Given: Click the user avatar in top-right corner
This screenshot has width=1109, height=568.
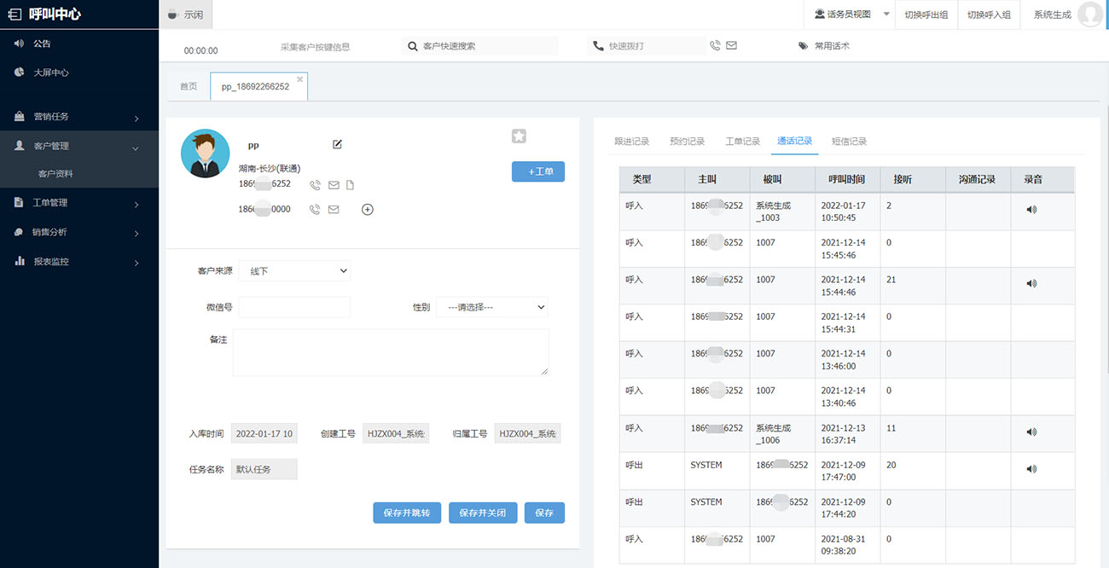Looking at the screenshot, I should tap(1090, 14).
